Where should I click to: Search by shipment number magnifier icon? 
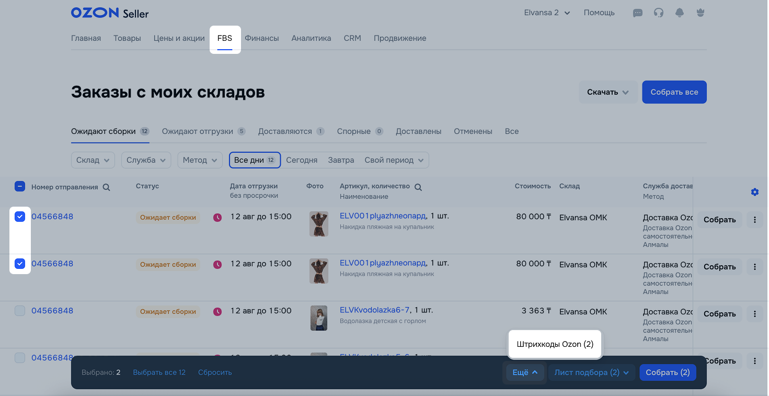click(x=107, y=187)
